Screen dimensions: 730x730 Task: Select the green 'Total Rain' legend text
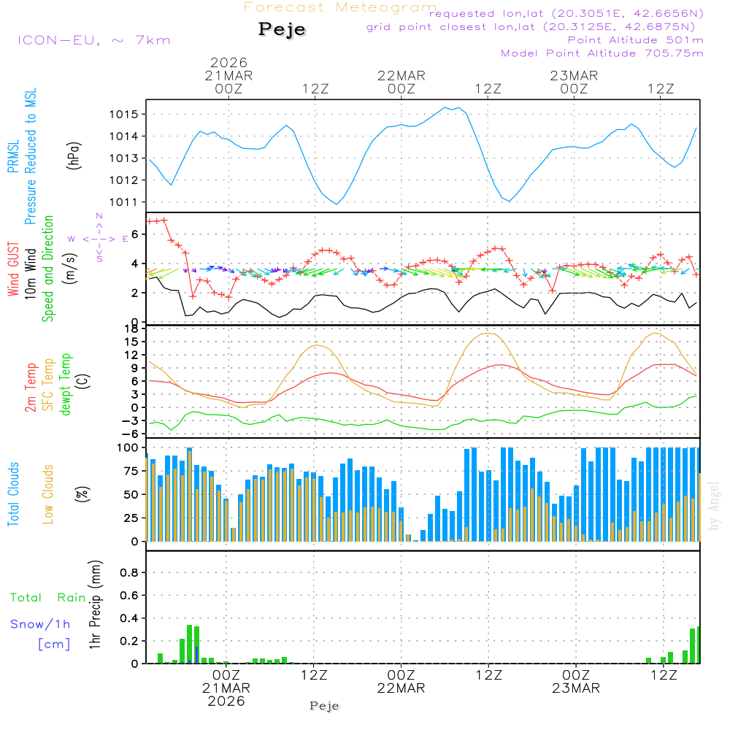(x=47, y=597)
